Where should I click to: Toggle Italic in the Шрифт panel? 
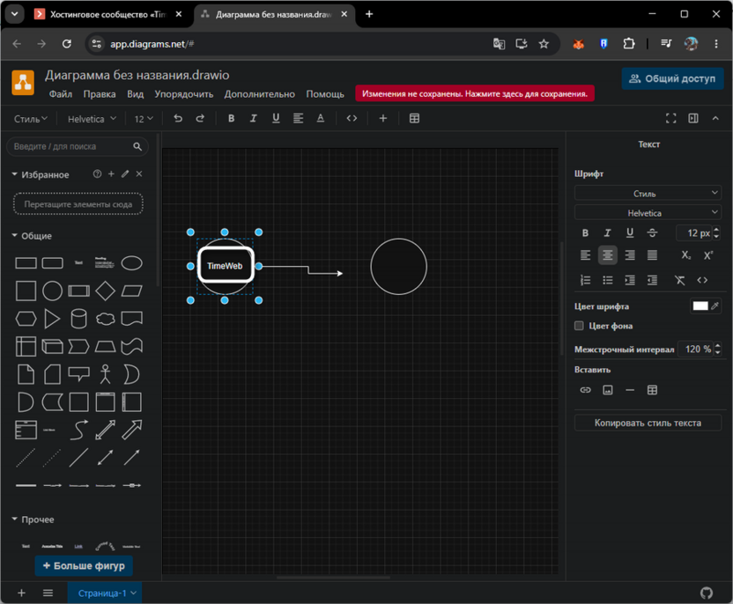point(607,232)
